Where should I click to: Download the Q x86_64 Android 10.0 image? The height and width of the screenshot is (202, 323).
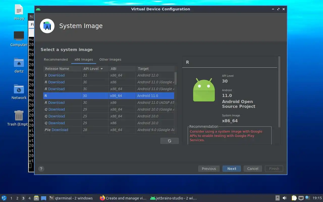click(57, 116)
